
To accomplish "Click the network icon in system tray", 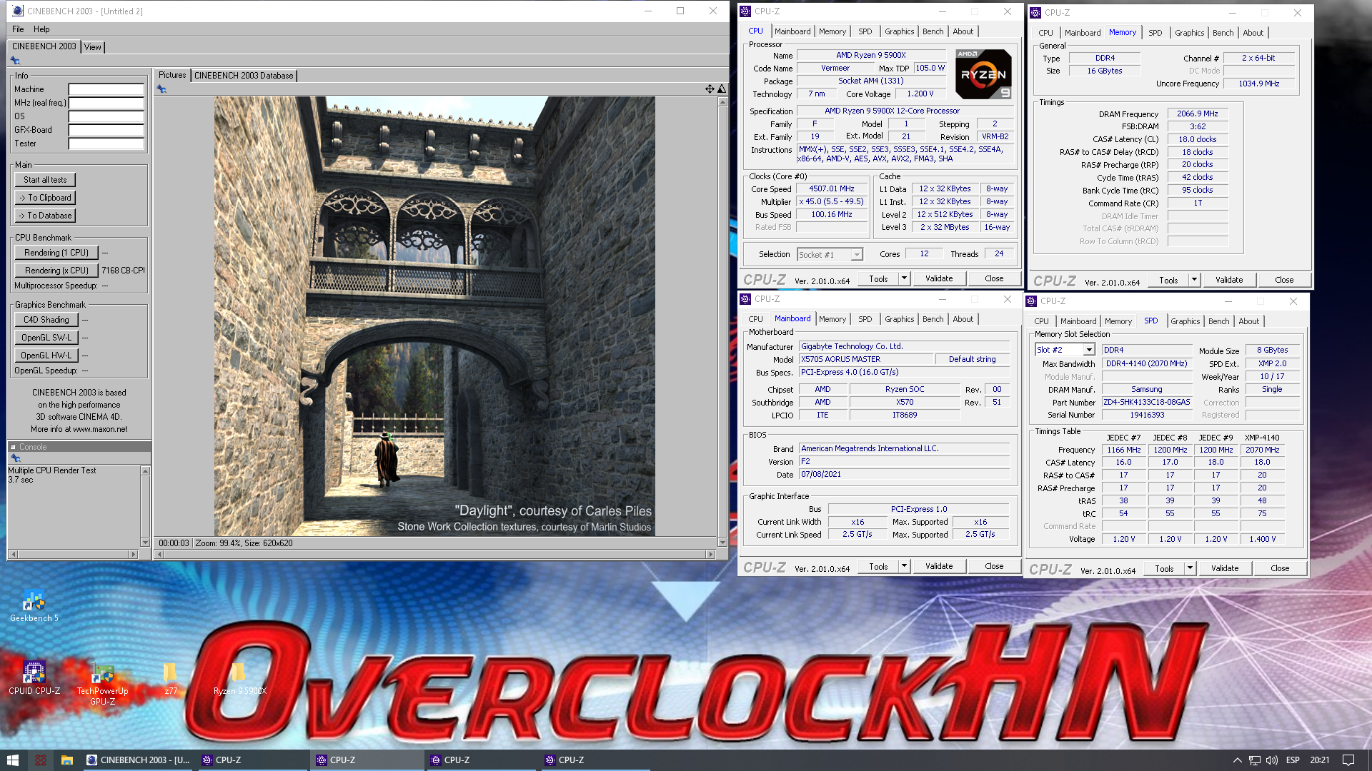I will pos(1254,760).
